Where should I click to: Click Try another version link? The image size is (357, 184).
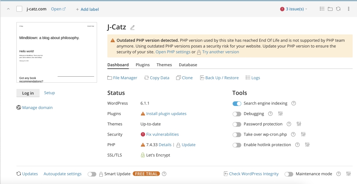coord(220,52)
